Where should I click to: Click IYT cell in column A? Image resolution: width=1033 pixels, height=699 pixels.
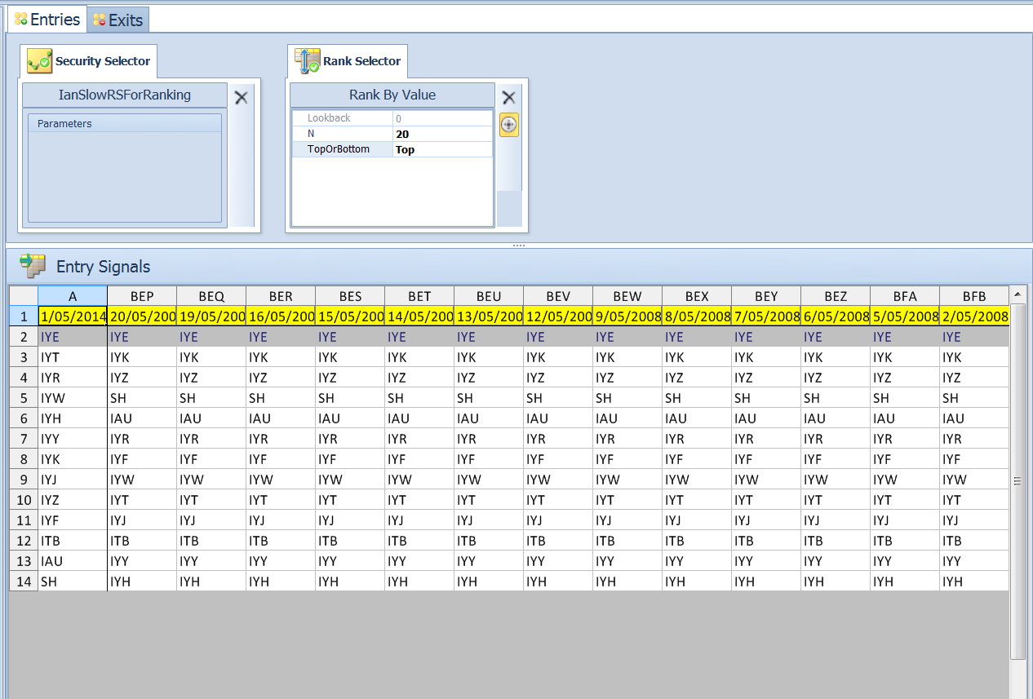coord(73,357)
